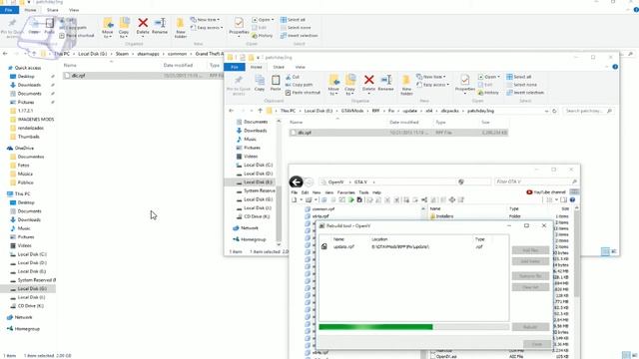
Task: Switch to Share tab in the patchday3ng window
Action: click(x=279, y=67)
